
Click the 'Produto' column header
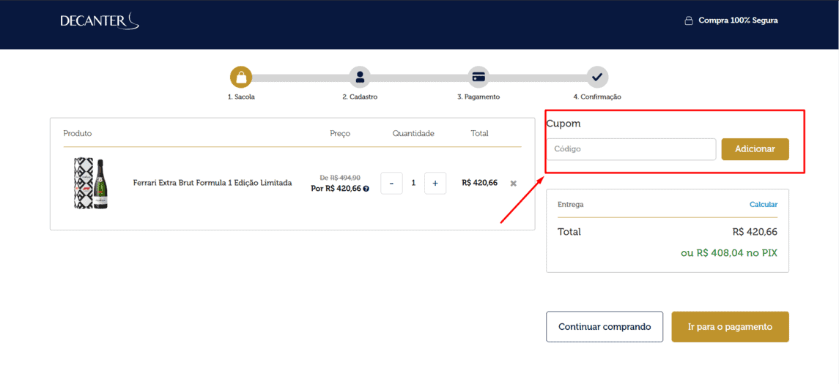click(x=78, y=134)
